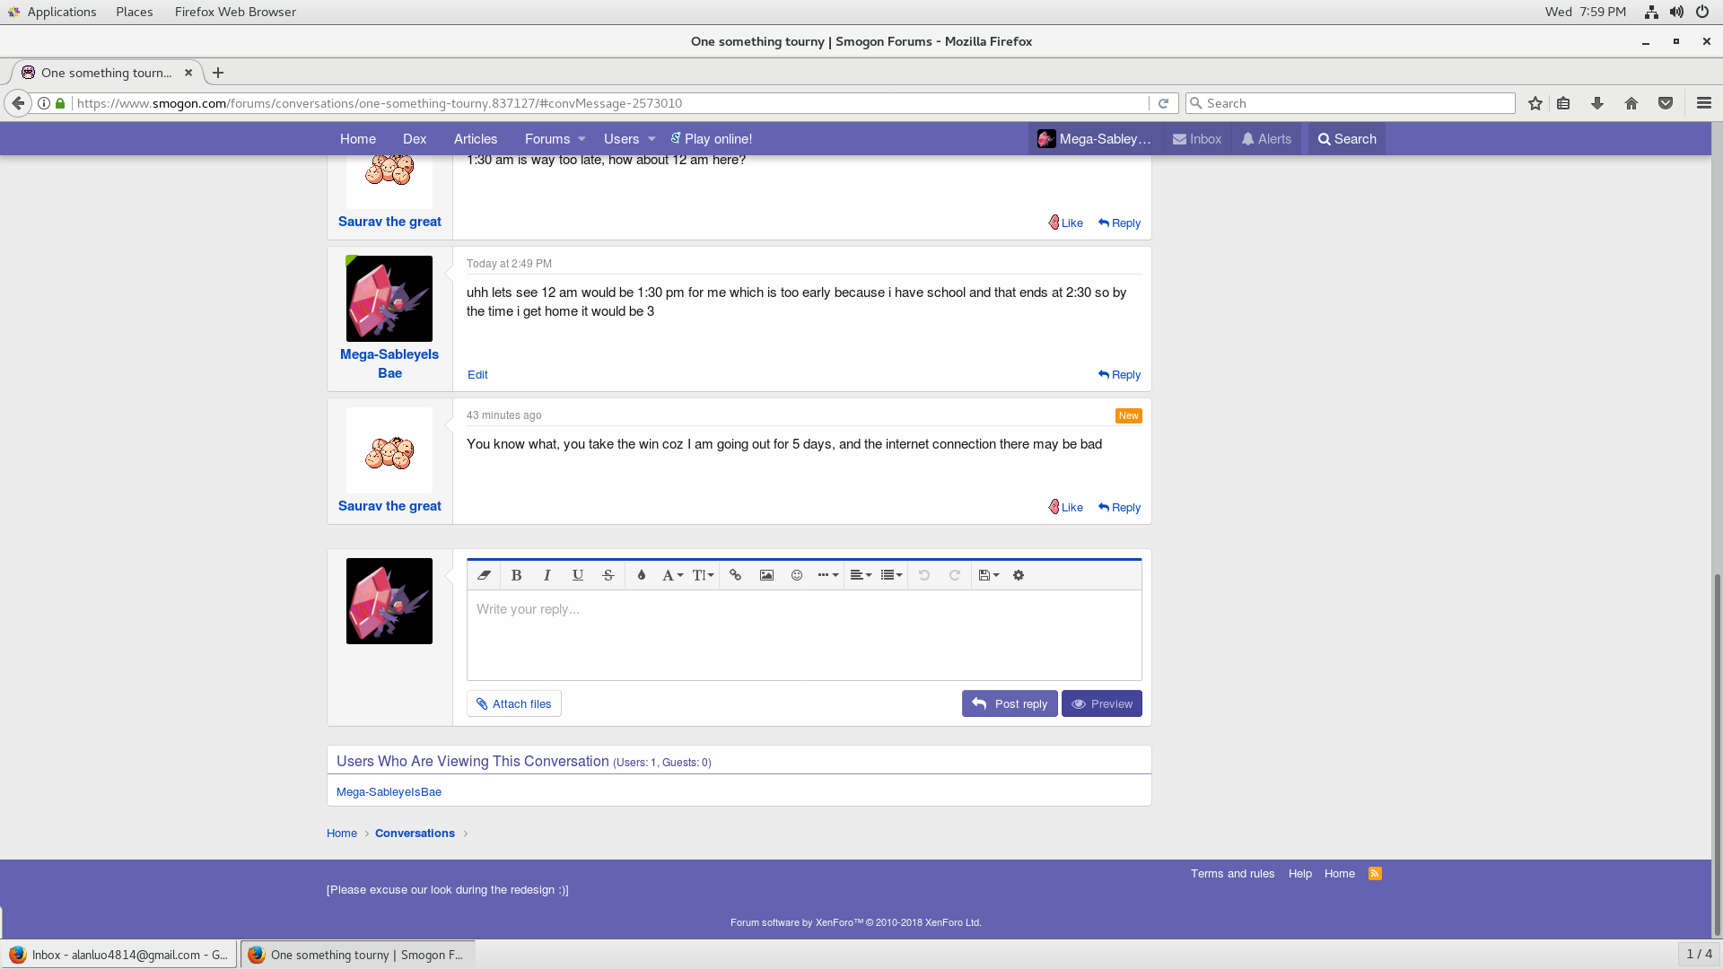Click inside the Write your reply box
Screen dimensions: 1723x969
click(803, 634)
